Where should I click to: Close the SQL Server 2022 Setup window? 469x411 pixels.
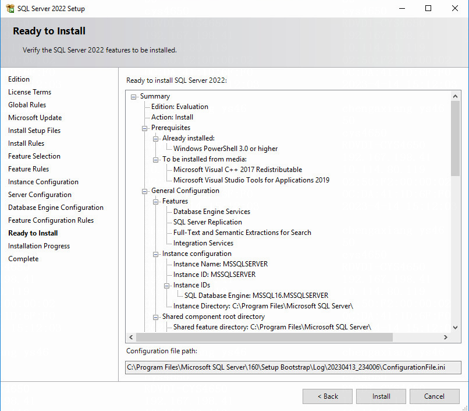click(455, 8)
